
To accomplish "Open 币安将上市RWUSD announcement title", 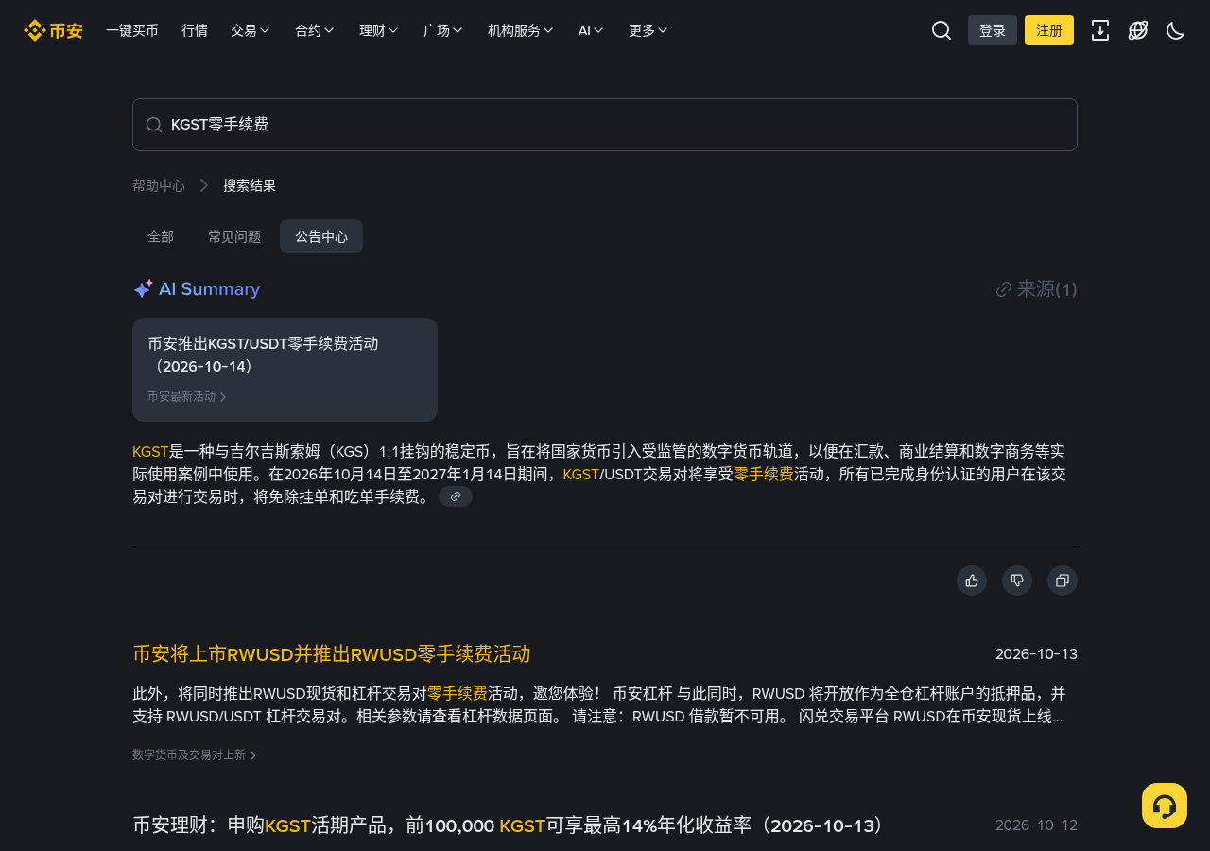I will (332, 654).
